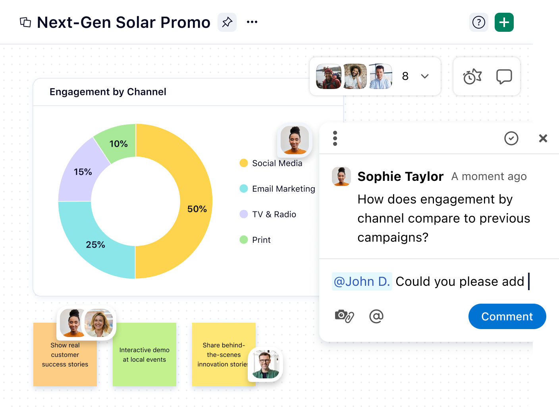Expand the collaborators list chevron
Viewport: 559px width, 407px height.
click(x=425, y=76)
